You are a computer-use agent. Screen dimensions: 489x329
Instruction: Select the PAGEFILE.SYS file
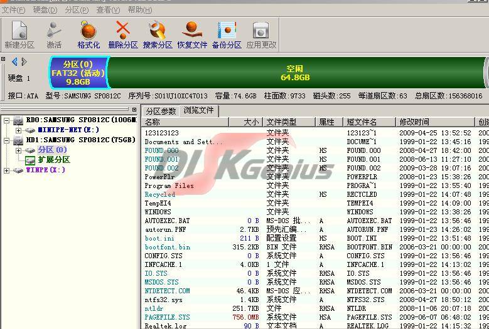tap(167, 317)
